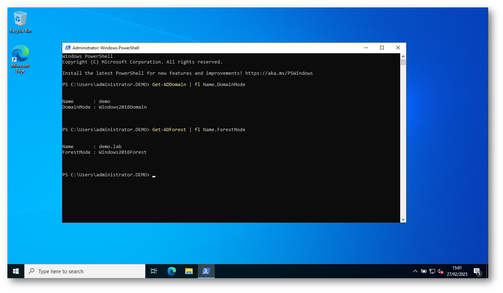Click the 'Type here to search' box
The image size is (503, 293).
[85, 271]
